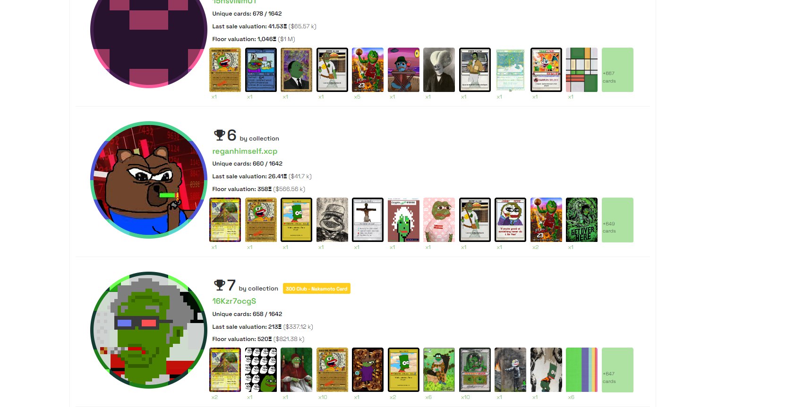Open the pixel Pepe avatar with 3D glasses
The image size is (795, 407).
tap(149, 330)
